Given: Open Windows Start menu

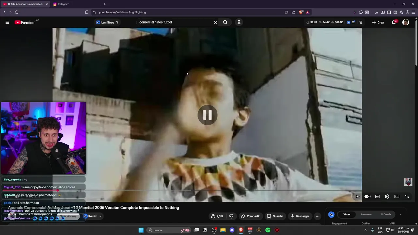Looking at the screenshot, I should point(141,230).
